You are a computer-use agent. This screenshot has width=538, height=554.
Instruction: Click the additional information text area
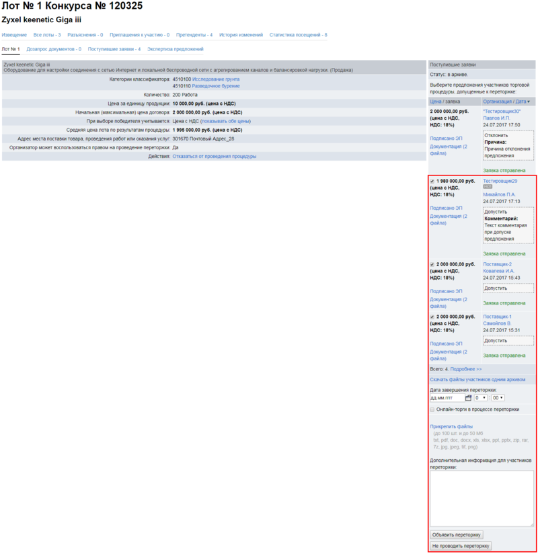tap(482, 498)
